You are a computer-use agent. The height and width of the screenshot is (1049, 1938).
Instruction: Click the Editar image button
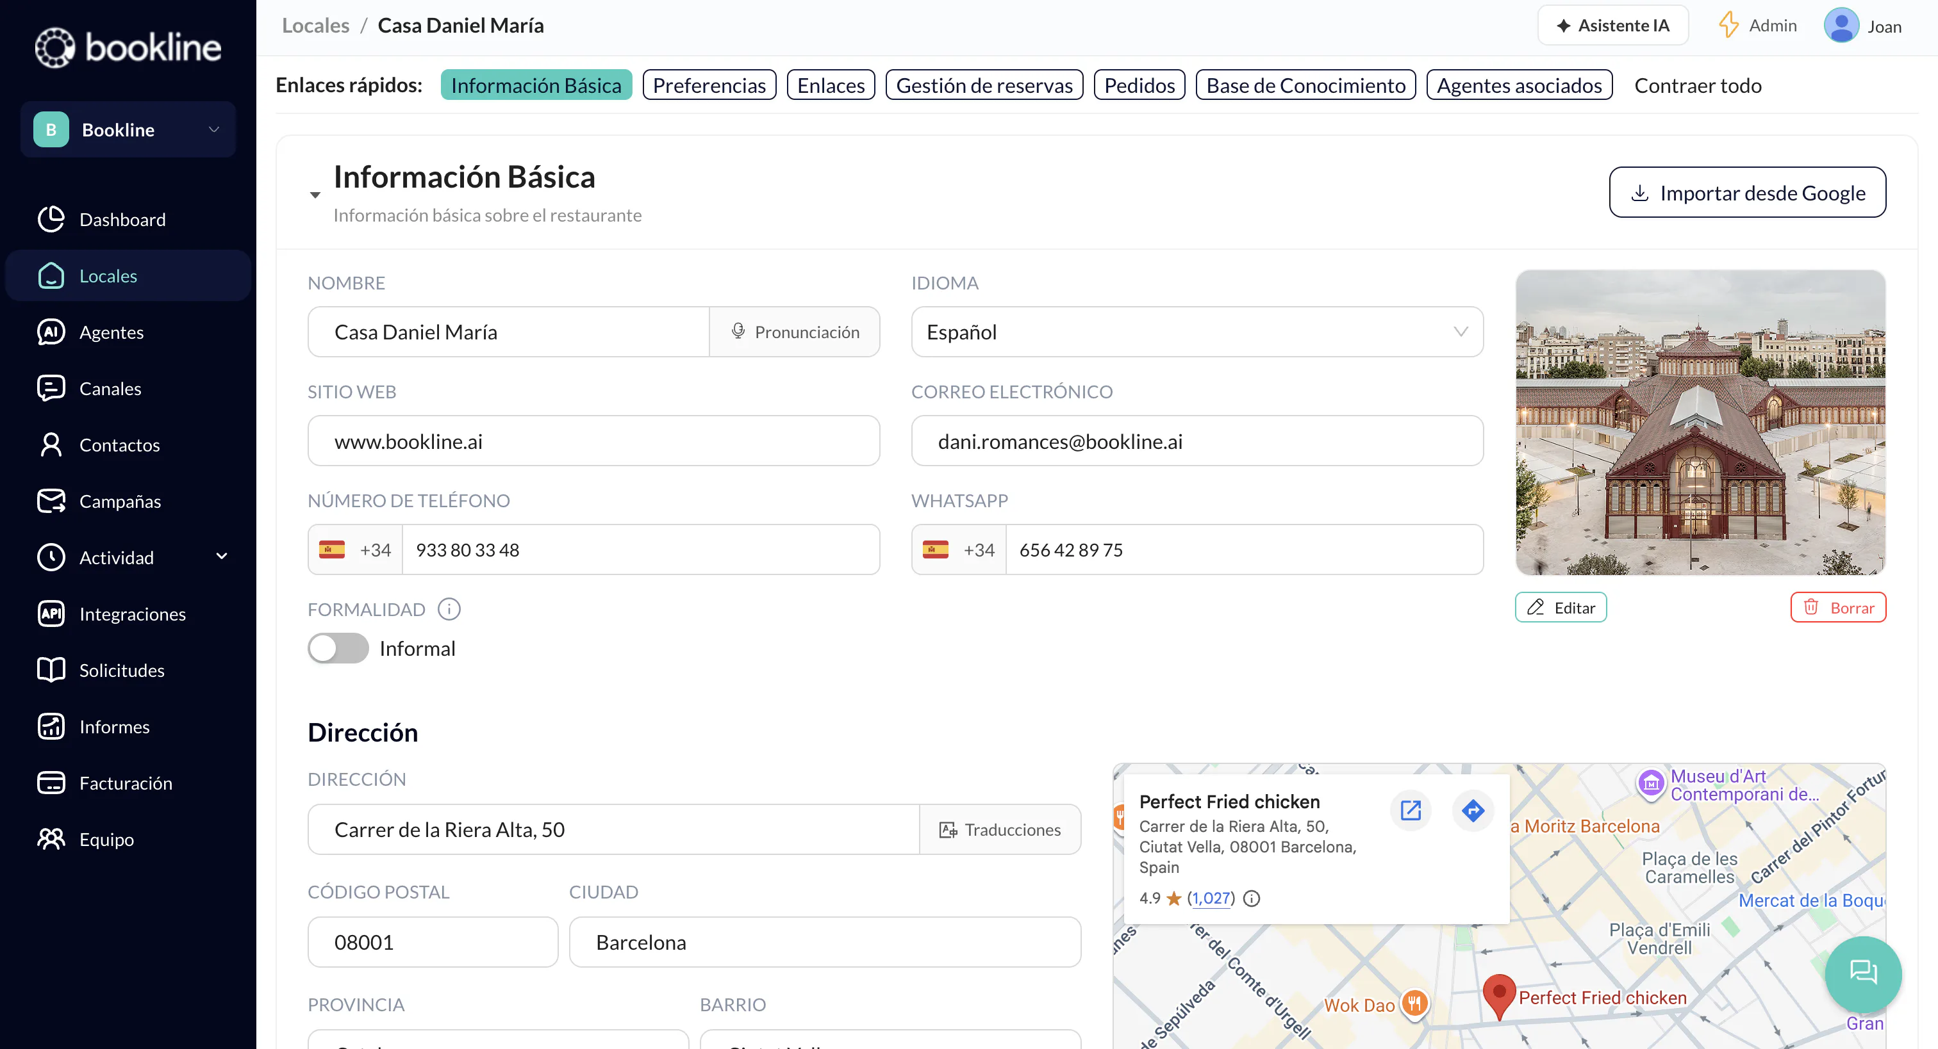[x=1561, y=608]
